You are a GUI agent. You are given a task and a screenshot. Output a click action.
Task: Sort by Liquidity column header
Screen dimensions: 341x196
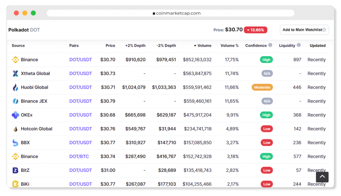[x=287, y=45]
